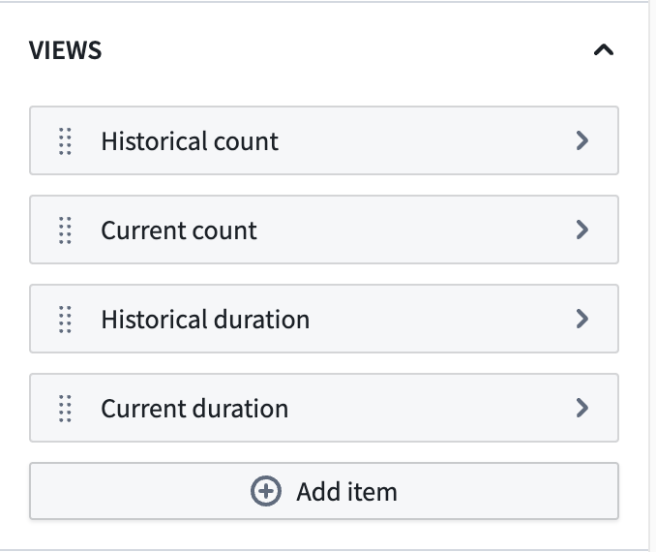Click the Historical duration row background

click(x=324, y=319)
